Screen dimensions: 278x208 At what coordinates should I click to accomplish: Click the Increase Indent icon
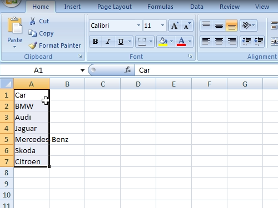259,42
